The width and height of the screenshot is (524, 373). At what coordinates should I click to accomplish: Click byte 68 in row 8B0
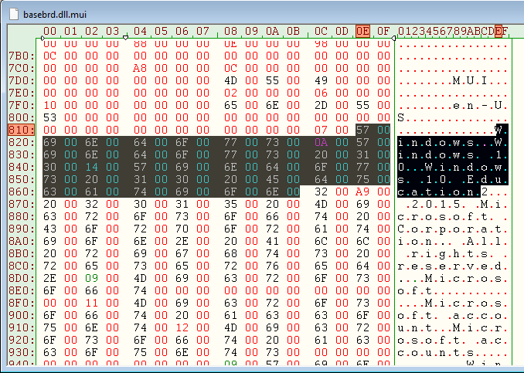coord(230,253)
